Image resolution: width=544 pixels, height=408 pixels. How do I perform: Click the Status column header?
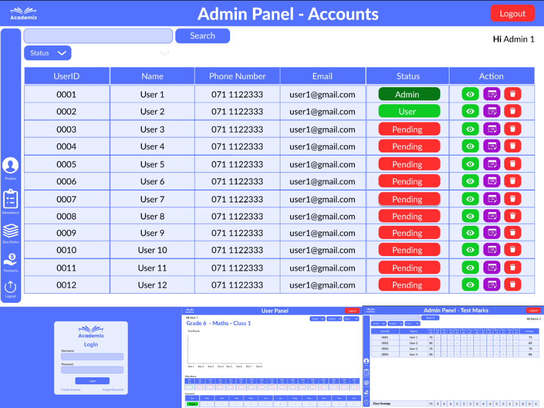pos(407,76)
